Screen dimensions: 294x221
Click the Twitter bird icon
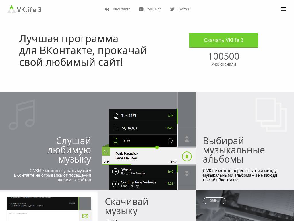(x=172, y=9)
